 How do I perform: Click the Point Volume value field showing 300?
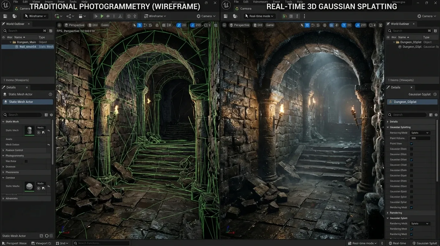pyautogui.click(x=420, y=138)
